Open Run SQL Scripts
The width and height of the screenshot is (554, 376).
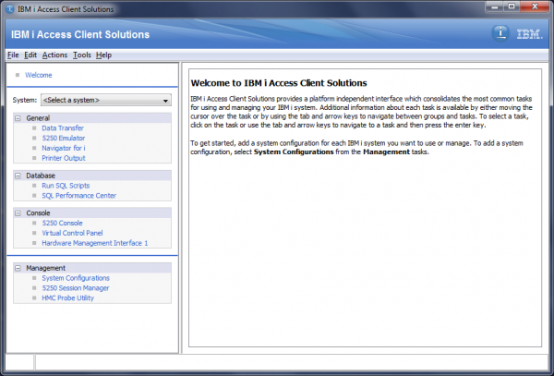[66, 186]
